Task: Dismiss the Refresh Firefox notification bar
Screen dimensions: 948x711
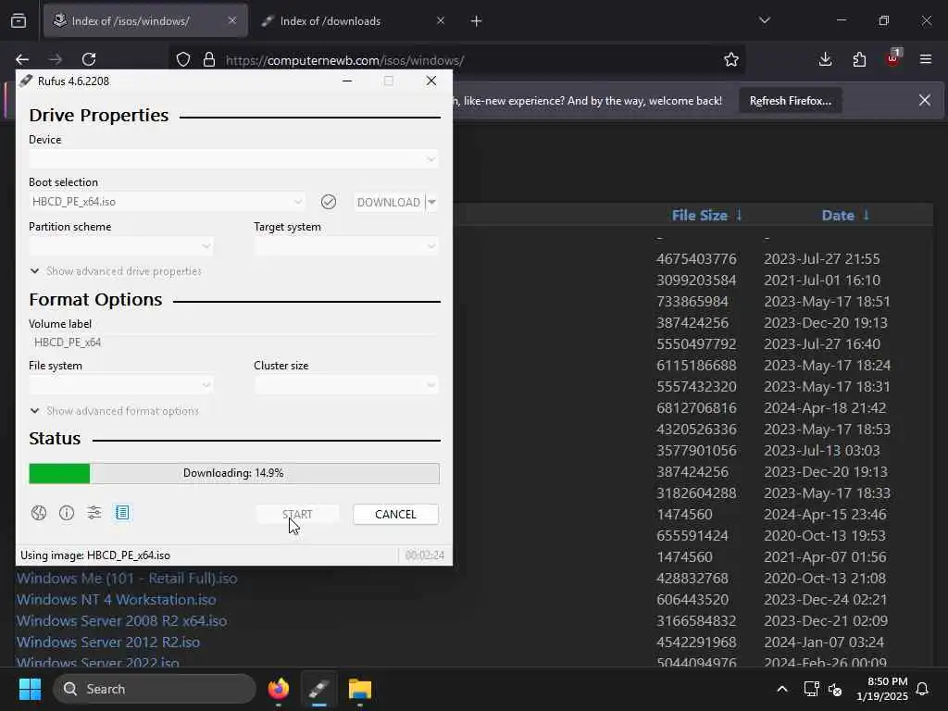Action: click(925, 100)
